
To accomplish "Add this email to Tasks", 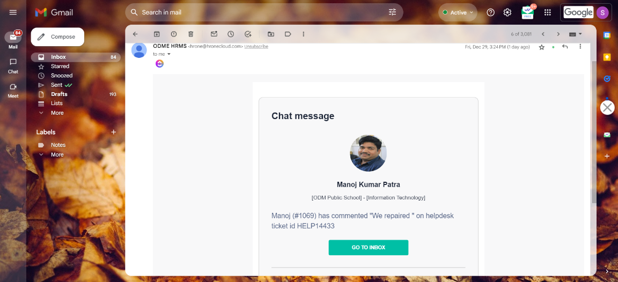I will pos(248,34).
